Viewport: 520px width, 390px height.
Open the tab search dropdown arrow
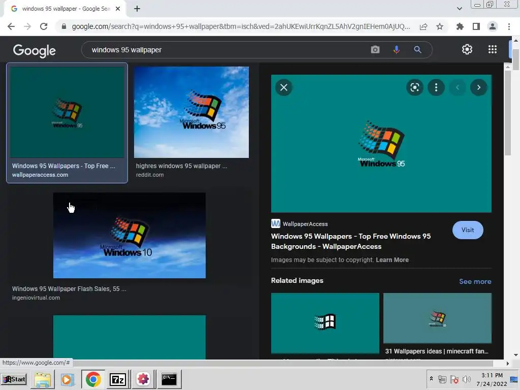(459, 9)
